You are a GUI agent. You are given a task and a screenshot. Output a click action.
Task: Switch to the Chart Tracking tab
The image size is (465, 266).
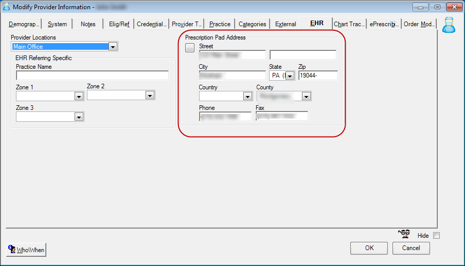(349, 24)
